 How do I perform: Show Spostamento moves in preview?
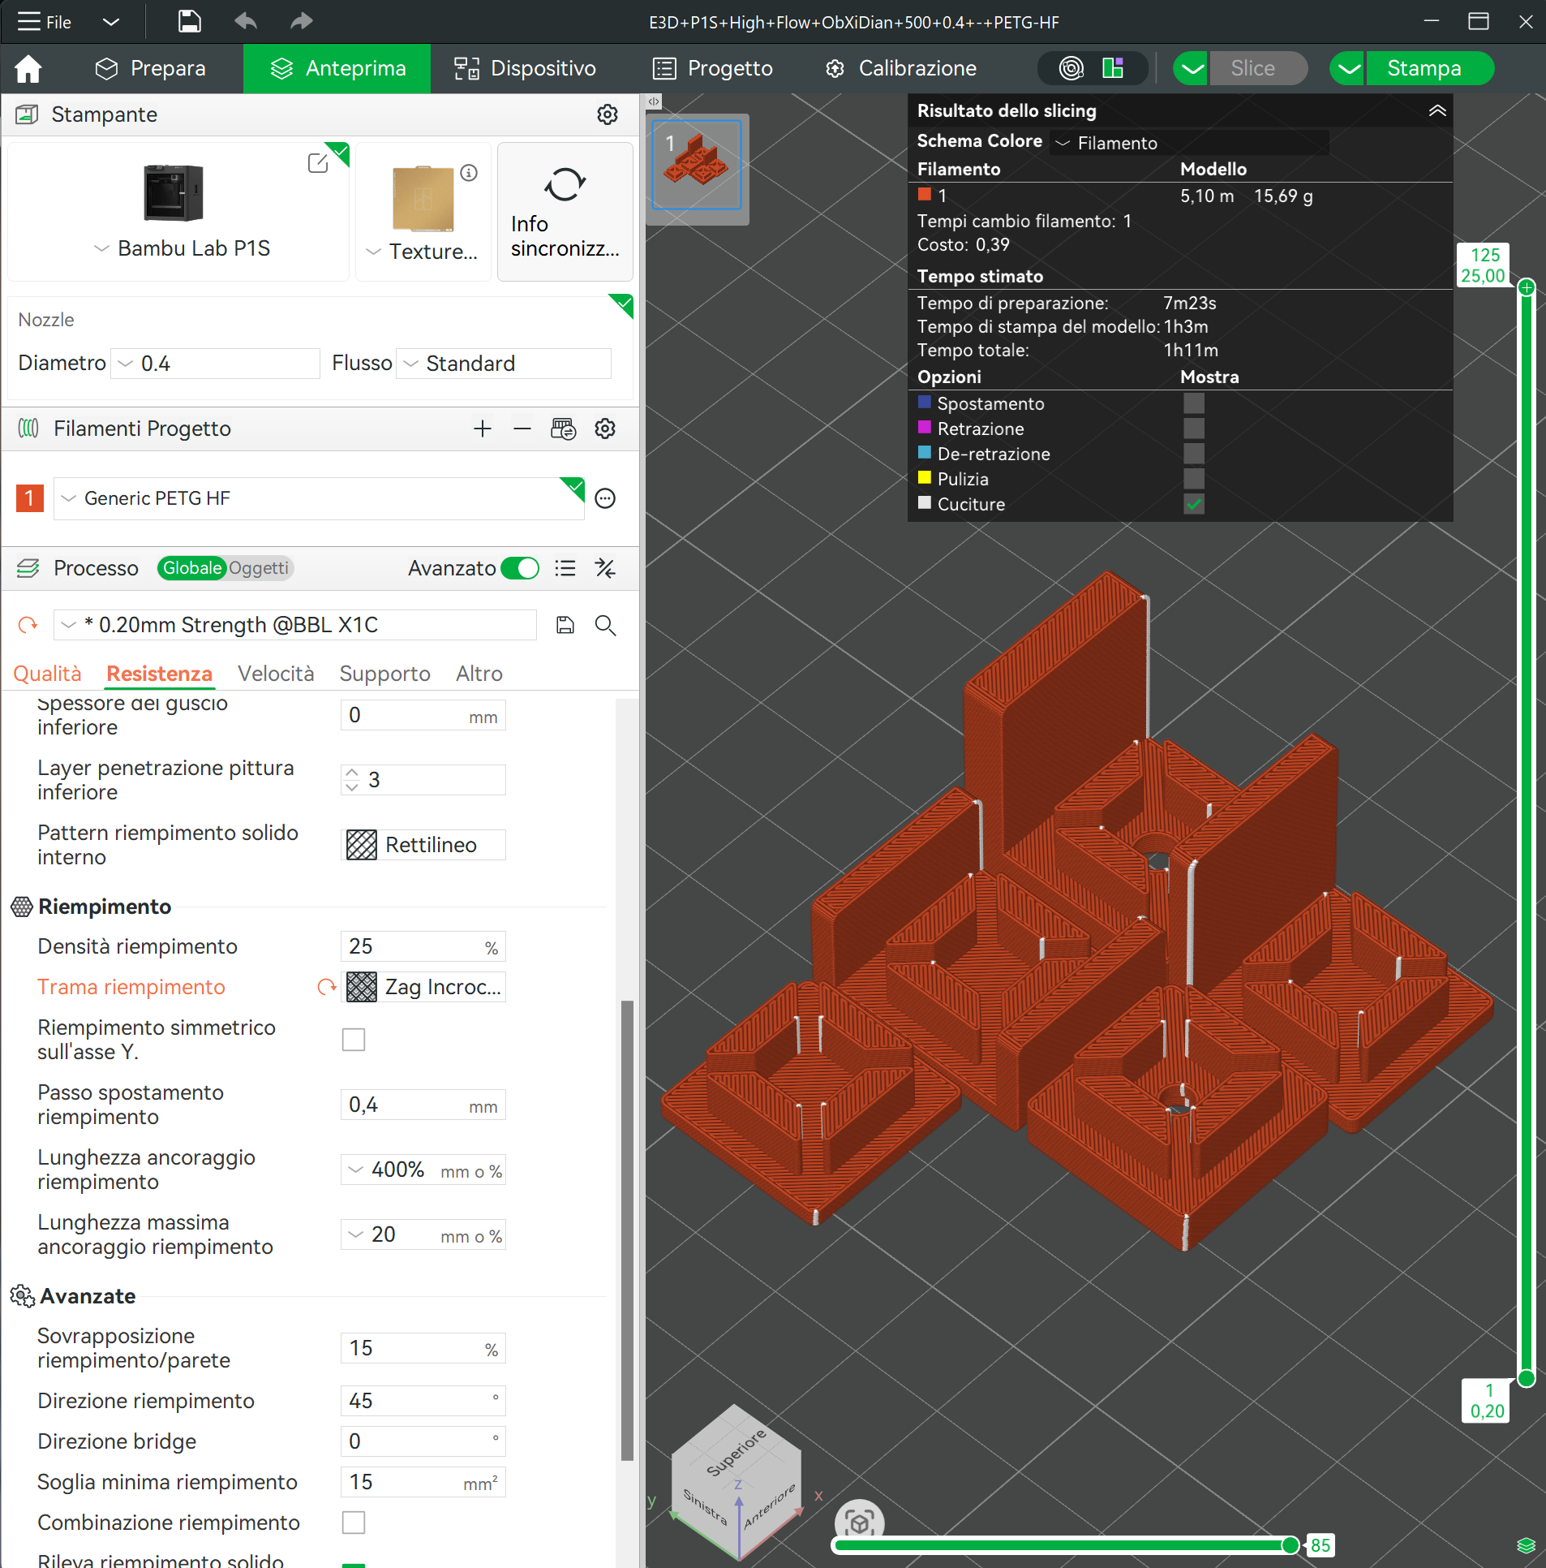coord(1193,403)
